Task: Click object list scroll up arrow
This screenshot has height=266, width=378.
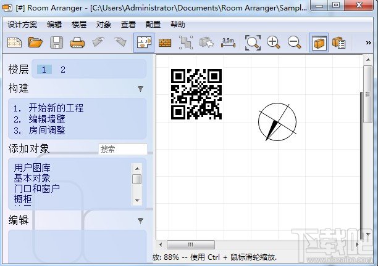Action: tap(137, 169)
